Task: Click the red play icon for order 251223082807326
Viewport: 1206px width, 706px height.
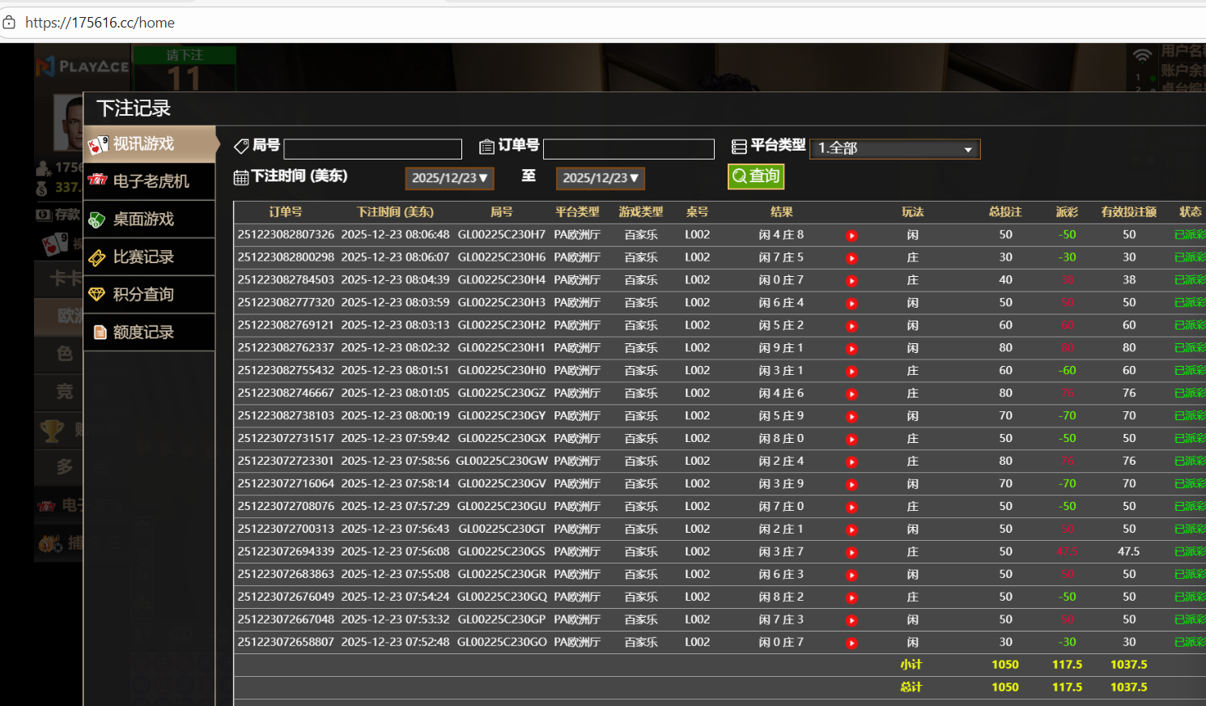Action: coord(851,236)
